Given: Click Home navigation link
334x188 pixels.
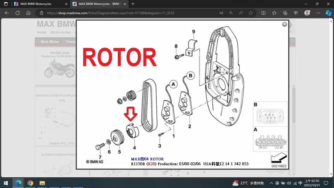Looking at the screenshot, I should pos(42,33).
